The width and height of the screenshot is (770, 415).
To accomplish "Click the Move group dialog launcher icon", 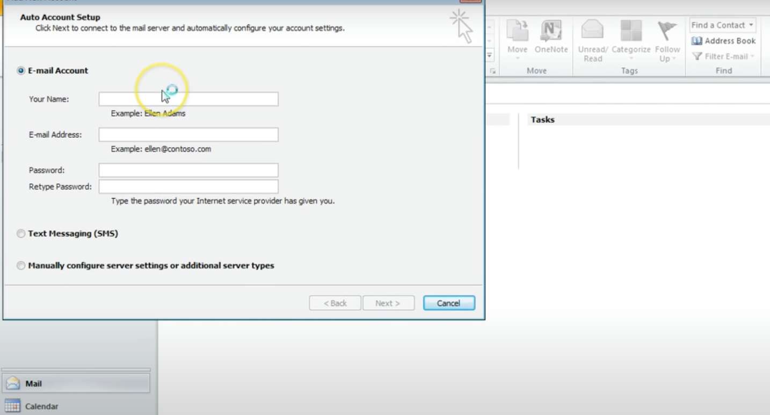I will 492,70.
